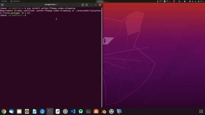
Task: Open Ubuntu Software from the dock
Action: coord(96,111)
